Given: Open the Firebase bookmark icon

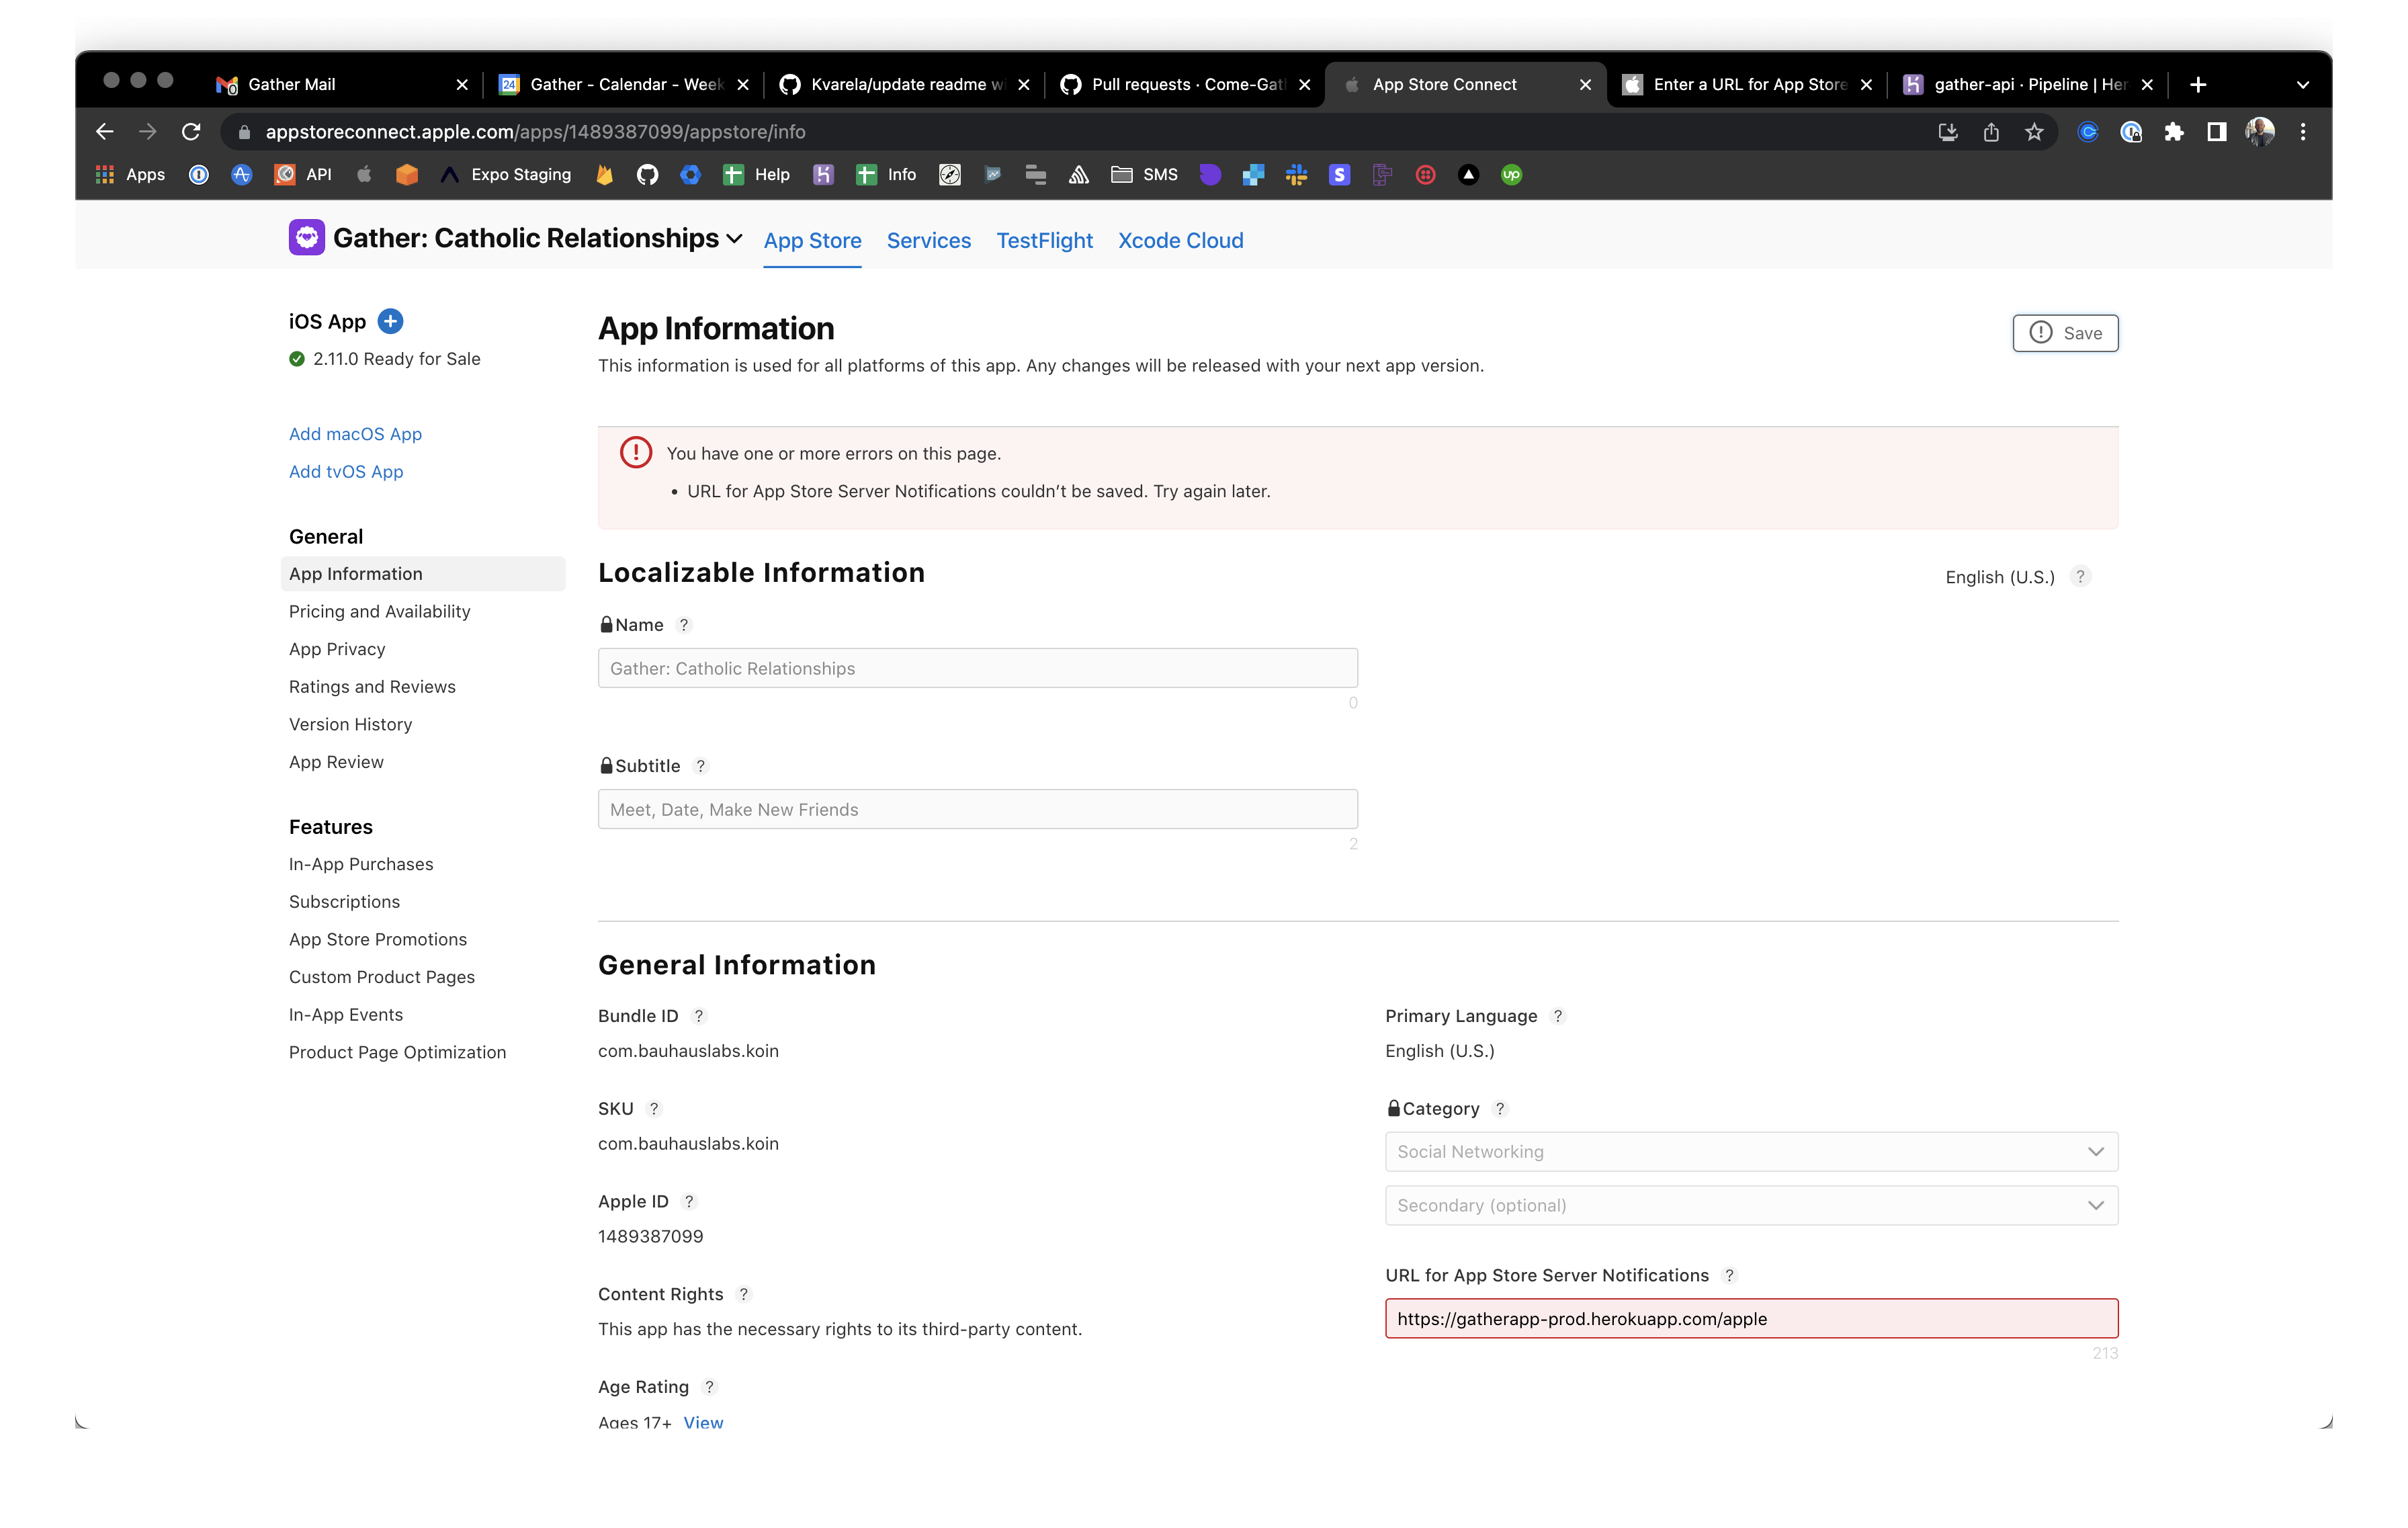Looking at the screenshot, I should (x=605, y=174).
